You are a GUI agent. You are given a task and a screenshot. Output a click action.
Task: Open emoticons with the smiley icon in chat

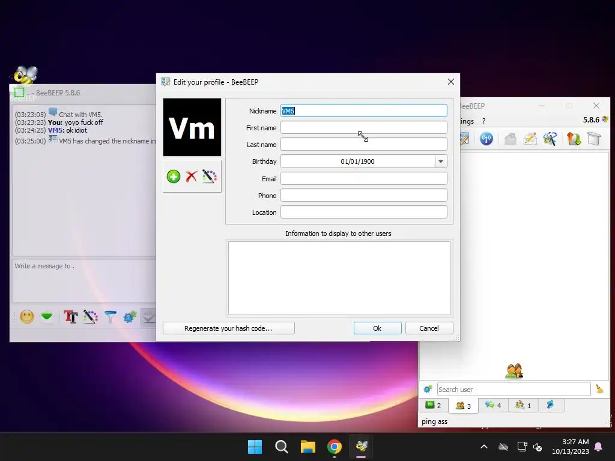coord(26,316)
